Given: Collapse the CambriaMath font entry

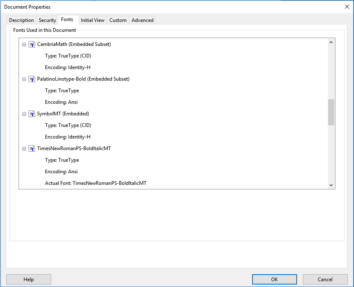Looking at the screenshot, I should (24, 44).
